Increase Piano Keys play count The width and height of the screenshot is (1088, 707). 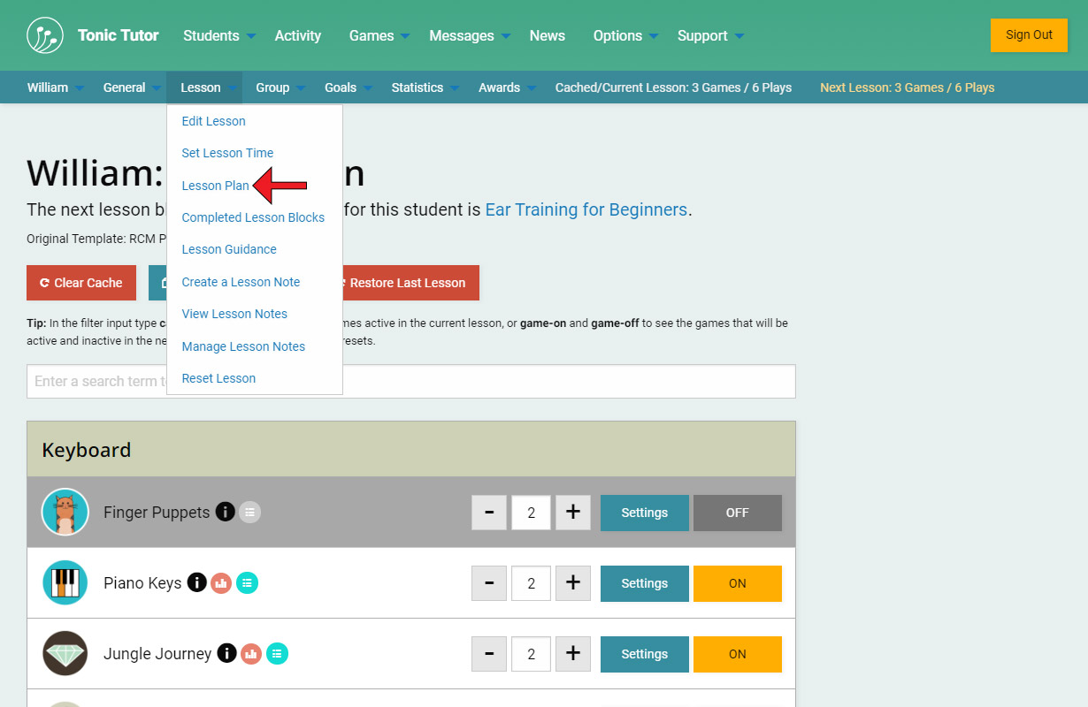point(572,583)
